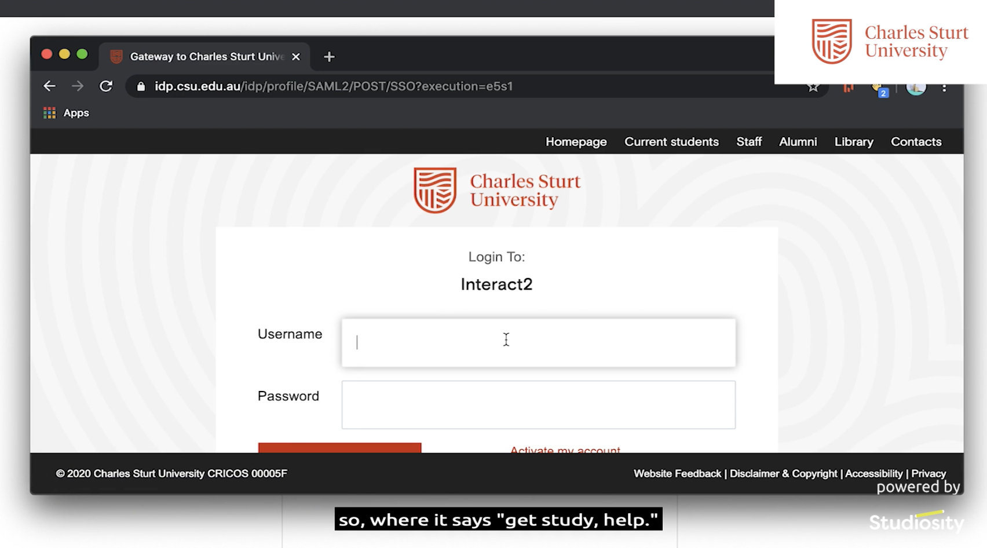This screenshot has width=987, height=548.
Task: Open Disclaimer & Copyright footer link
Action: point(783,474)
